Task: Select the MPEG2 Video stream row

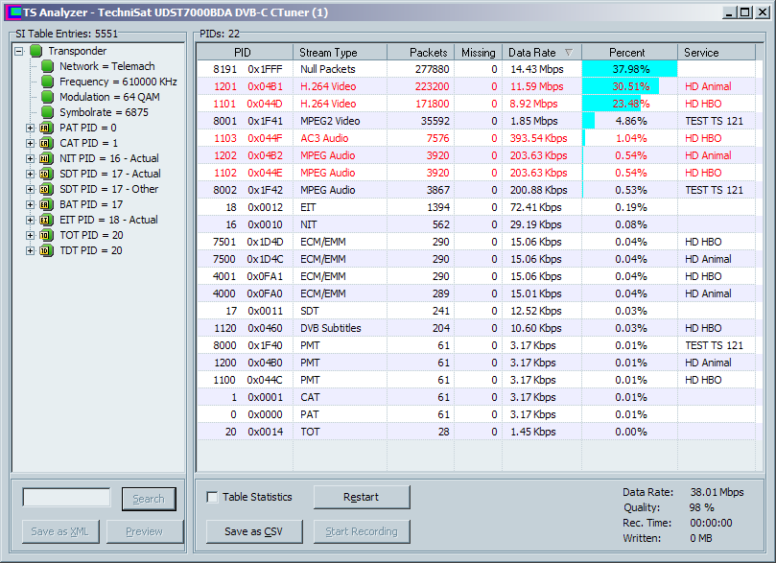Action: 476,121
